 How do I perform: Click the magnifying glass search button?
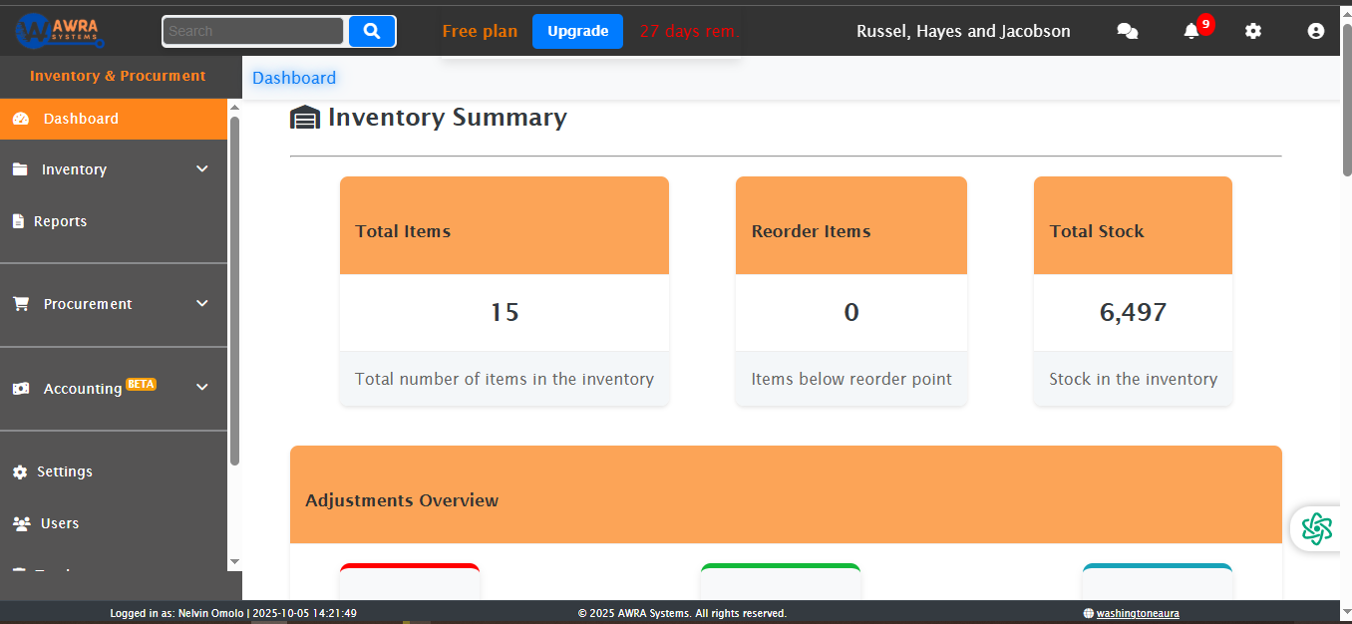point(372,31)
